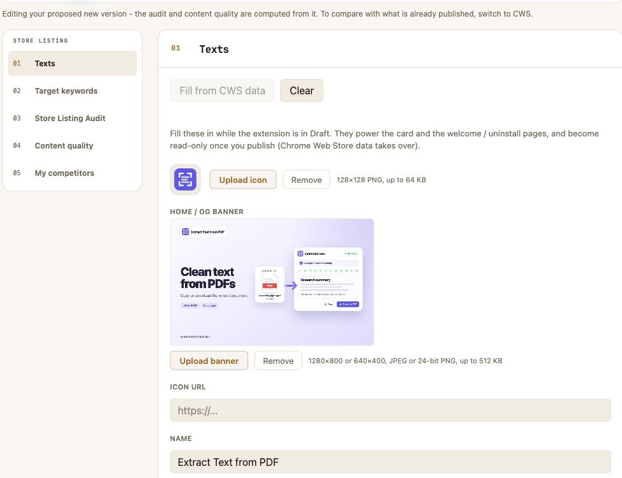Click Fill from CWS data button
The height and width of the screenshot is (478, 622).
click(222, 91)
